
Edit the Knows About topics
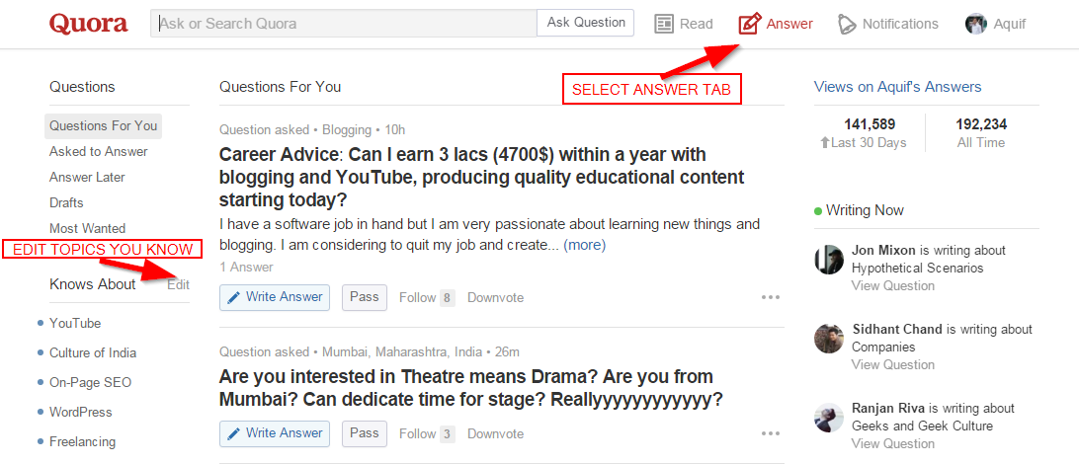(178, 284)
